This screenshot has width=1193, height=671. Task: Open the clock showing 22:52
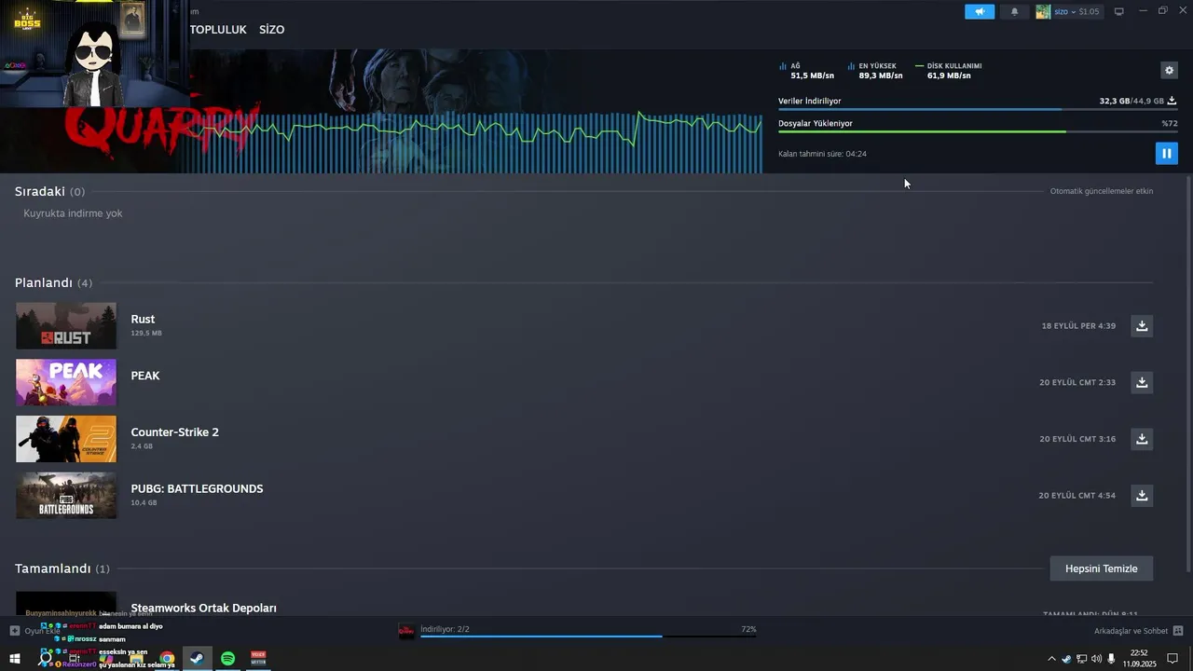point(1139,659)
